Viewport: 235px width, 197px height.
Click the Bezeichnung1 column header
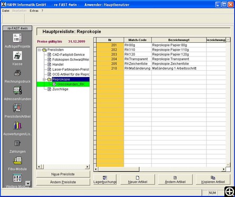tap(178, 40)
